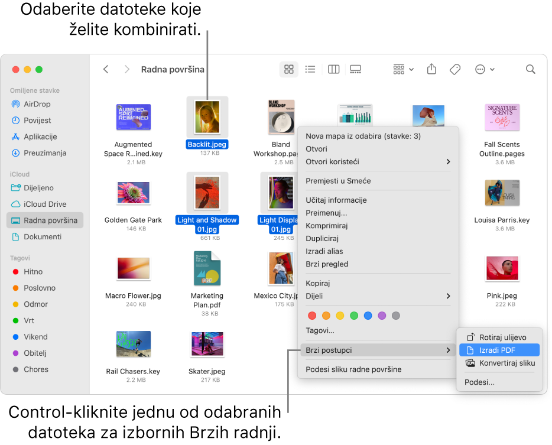
Task: Switch to list view in the toolbar
Action: (310, 69)
